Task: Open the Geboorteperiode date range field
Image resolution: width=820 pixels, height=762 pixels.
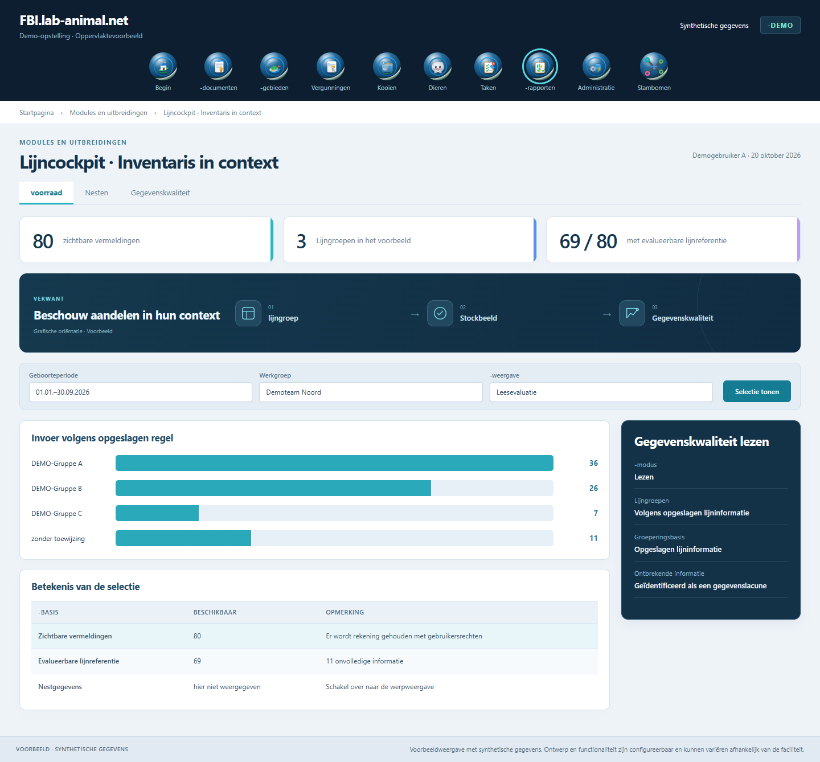Action: [x=141, y=392]
